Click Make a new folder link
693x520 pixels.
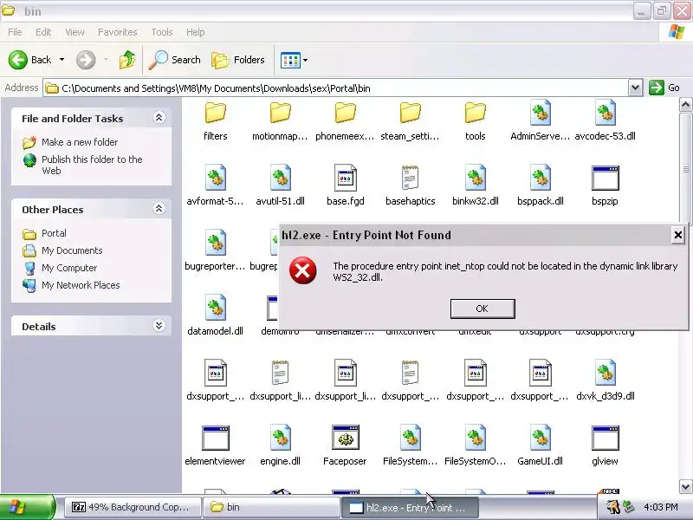click(x=80, y=142)
